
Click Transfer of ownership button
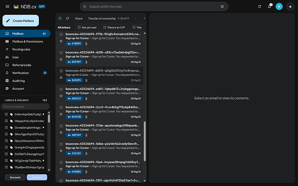pos(102,19)
